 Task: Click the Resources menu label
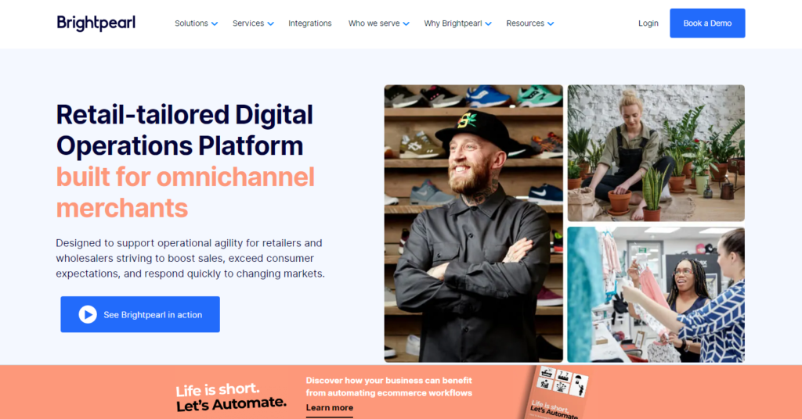[526, 23]
